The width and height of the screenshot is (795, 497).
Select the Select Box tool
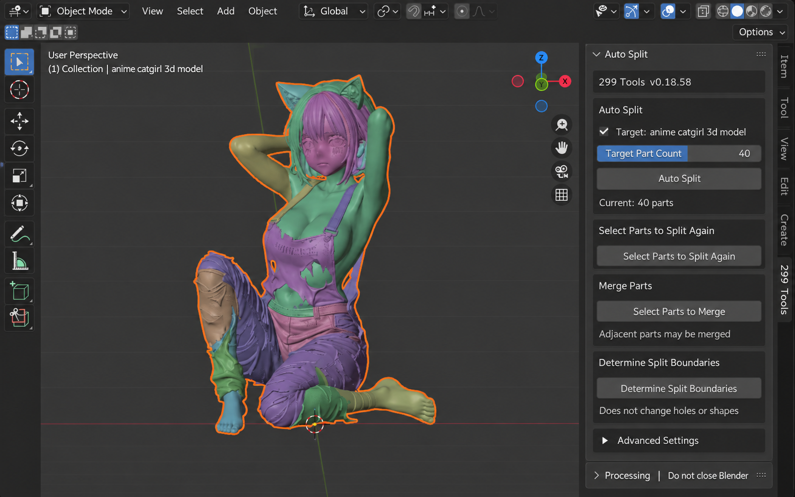pyautogui.click(x=20, y=62)
